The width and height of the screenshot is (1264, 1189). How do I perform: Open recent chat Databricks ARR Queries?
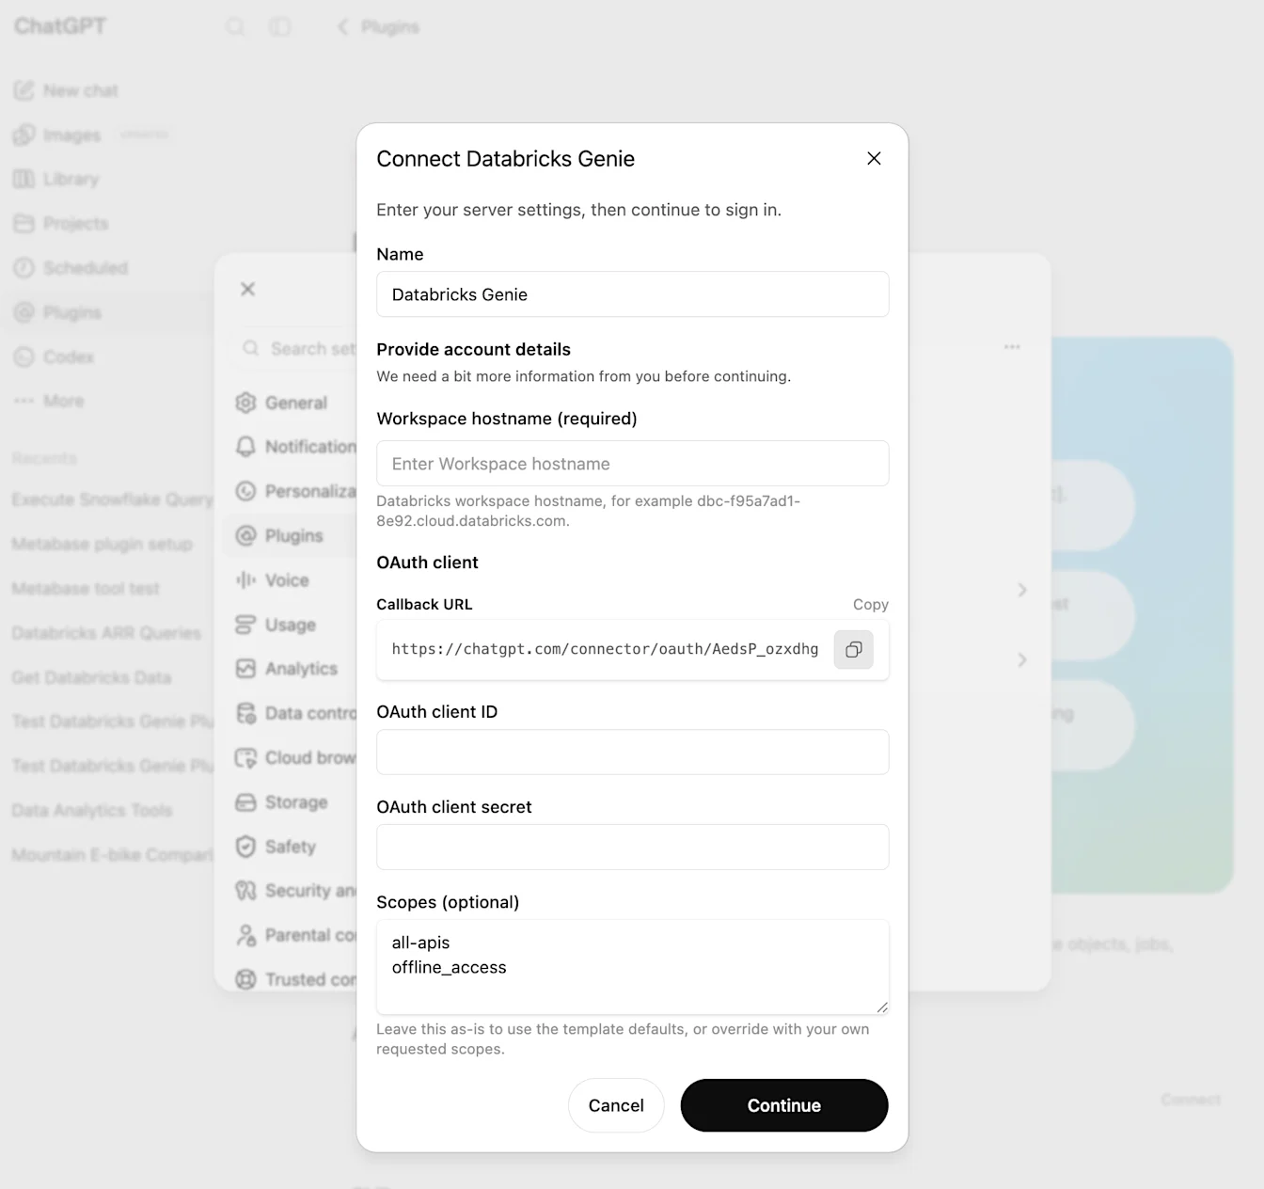point(106,633)
